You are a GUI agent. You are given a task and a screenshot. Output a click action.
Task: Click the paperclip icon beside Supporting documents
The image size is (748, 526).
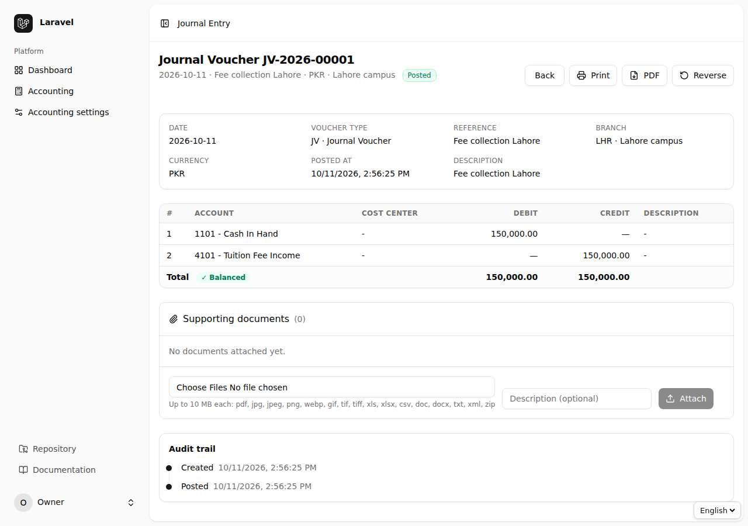[x=174, y=319]
